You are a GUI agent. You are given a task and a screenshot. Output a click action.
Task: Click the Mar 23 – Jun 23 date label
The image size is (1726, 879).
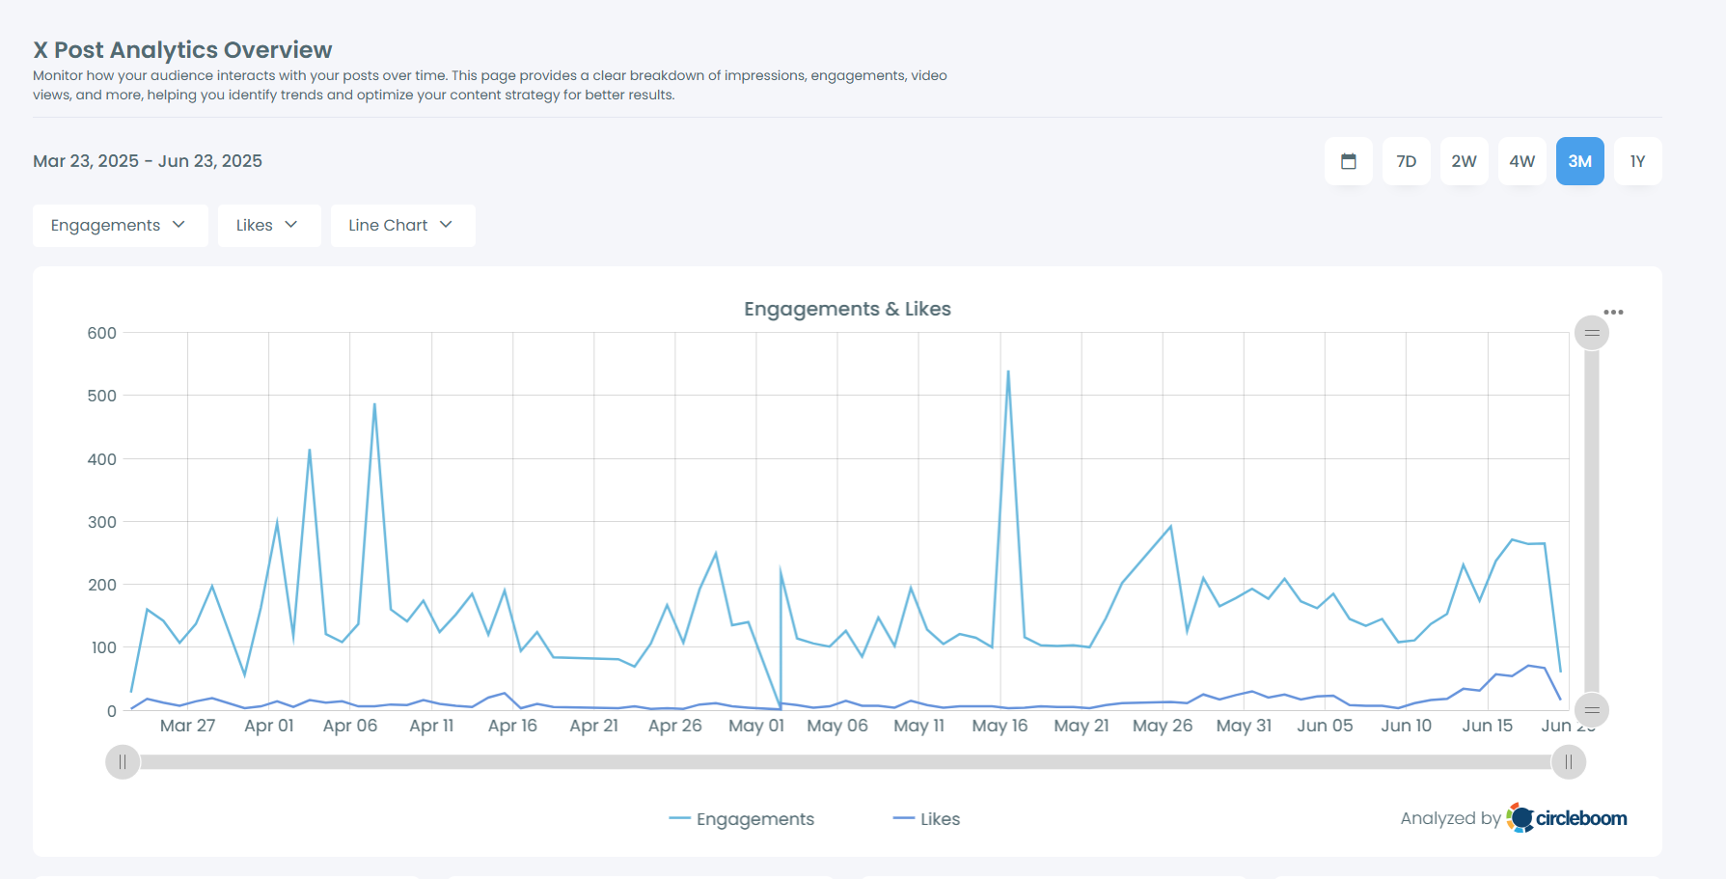[x=147, y=160]
